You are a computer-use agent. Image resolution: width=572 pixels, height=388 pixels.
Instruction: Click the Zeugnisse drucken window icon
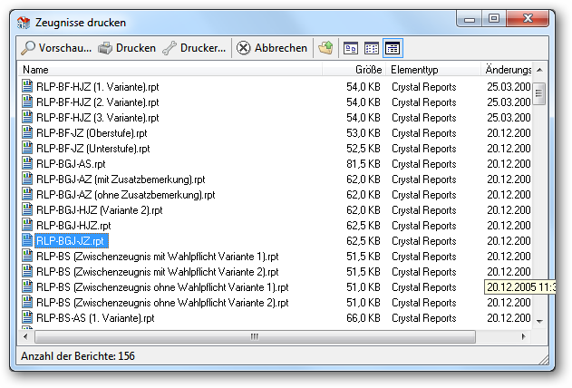coord(24,23)
